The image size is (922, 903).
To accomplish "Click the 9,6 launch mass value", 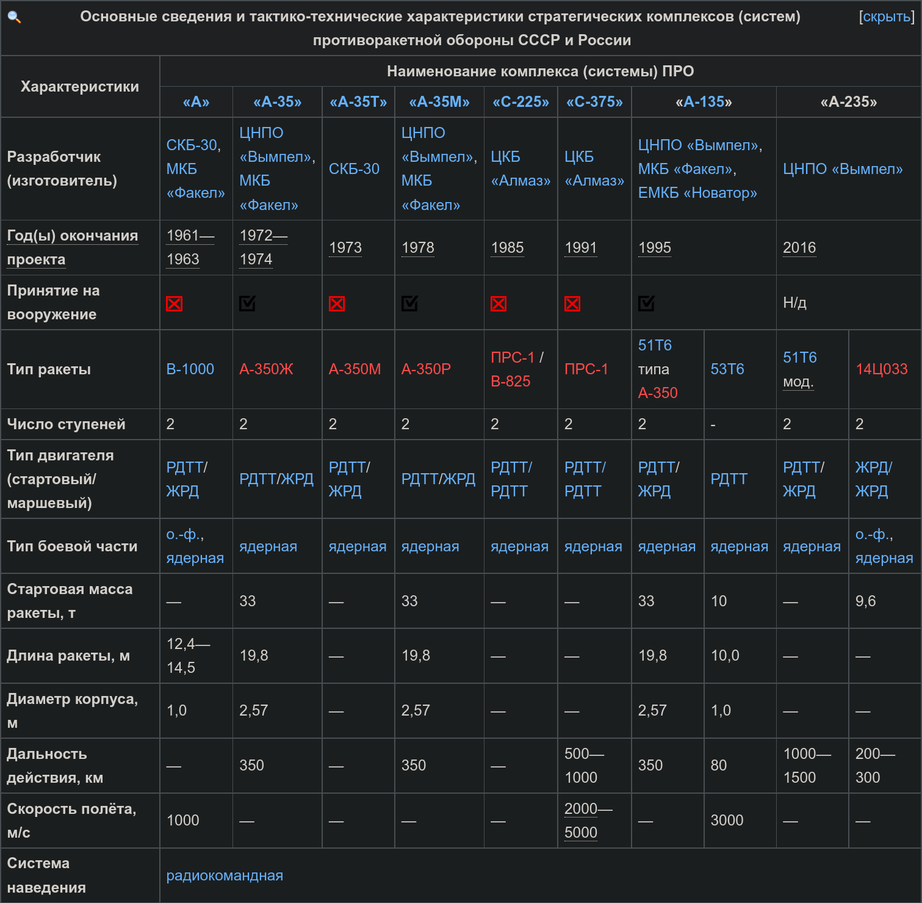I will (865, 601).
